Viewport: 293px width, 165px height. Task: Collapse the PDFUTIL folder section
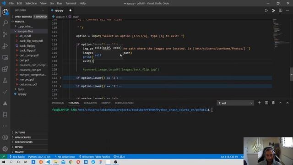29,22
